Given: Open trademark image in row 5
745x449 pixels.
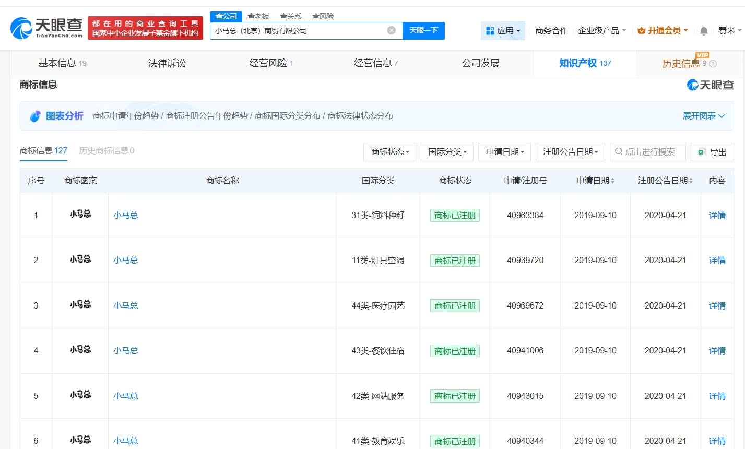Looking at the screenshot, I should click(x=80, y=395).
